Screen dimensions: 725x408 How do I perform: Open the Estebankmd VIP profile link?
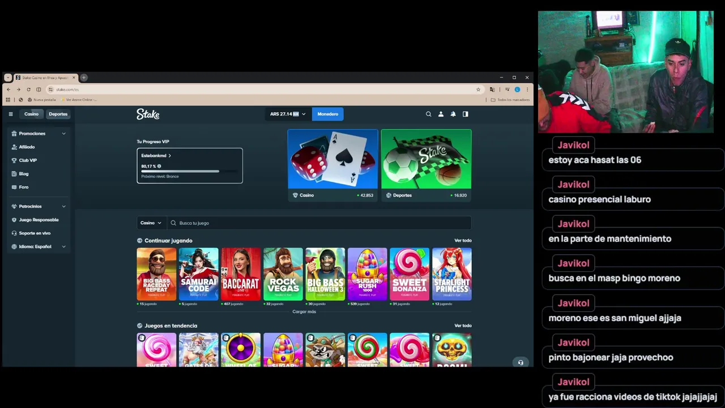point(156,155)
